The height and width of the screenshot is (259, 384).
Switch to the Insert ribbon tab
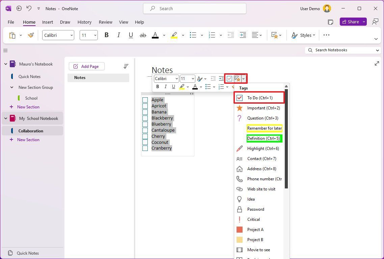point(47,22)
